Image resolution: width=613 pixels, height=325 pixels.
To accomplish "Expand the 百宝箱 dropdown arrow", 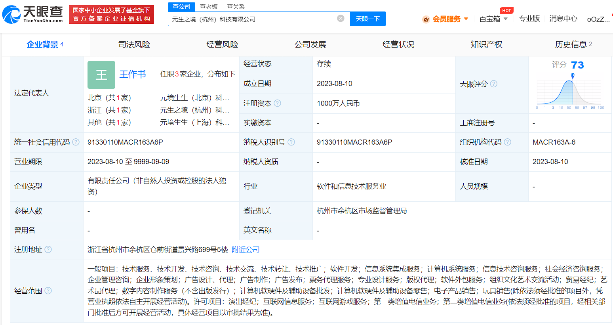I will tap(506, 19).
